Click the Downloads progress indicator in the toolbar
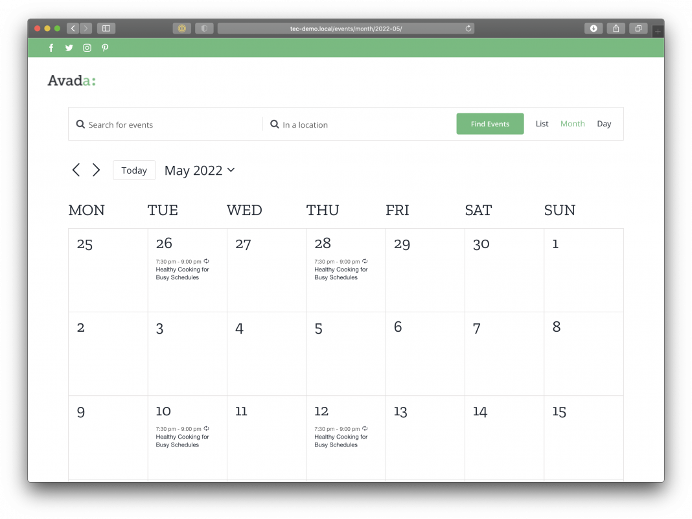Viewport: 692px width, 519px height. pyautogui.click(x=593, y=28)
